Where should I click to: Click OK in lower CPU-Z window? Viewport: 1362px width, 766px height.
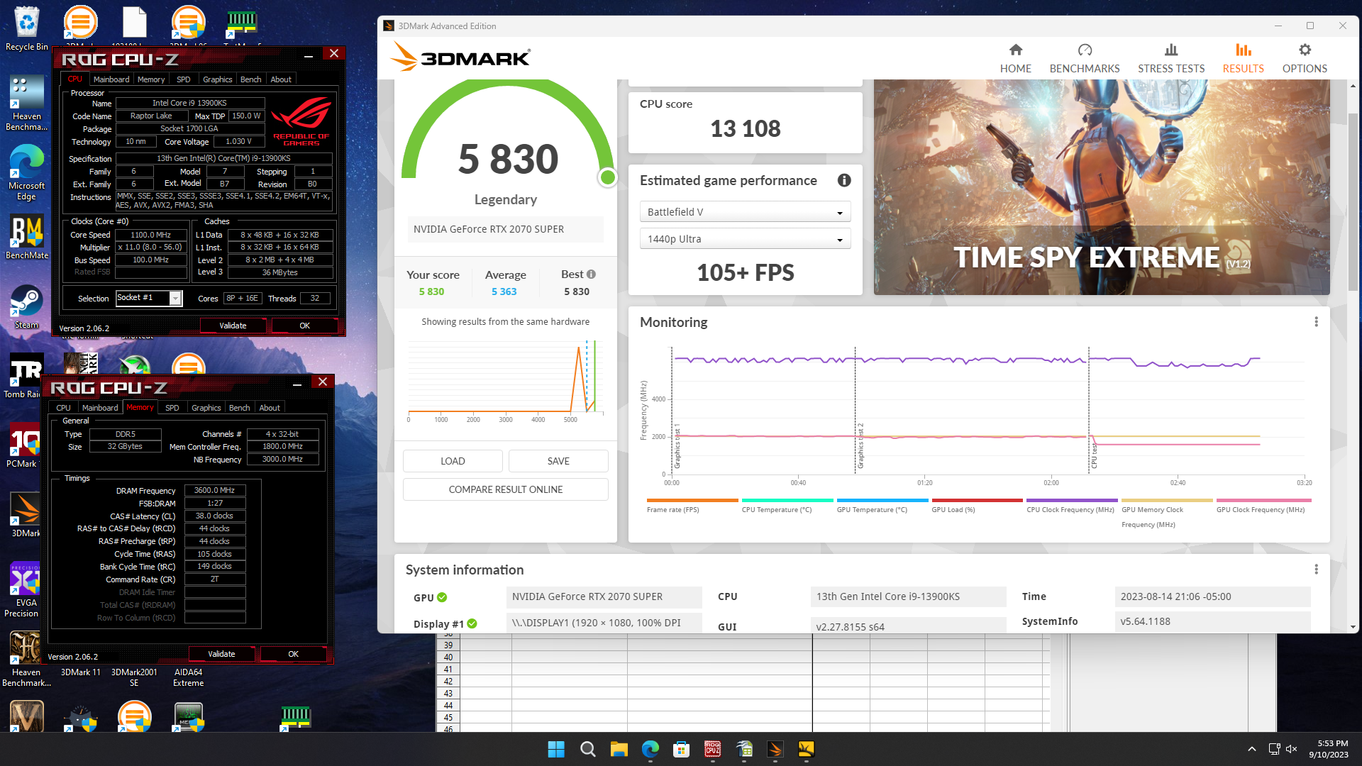[x=293, y=654]
